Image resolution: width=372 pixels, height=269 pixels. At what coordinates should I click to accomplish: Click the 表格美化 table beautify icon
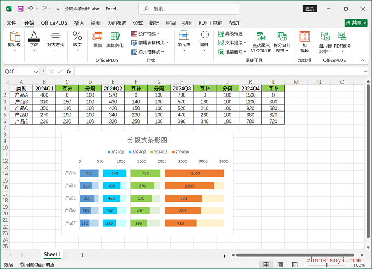[115, 39]
